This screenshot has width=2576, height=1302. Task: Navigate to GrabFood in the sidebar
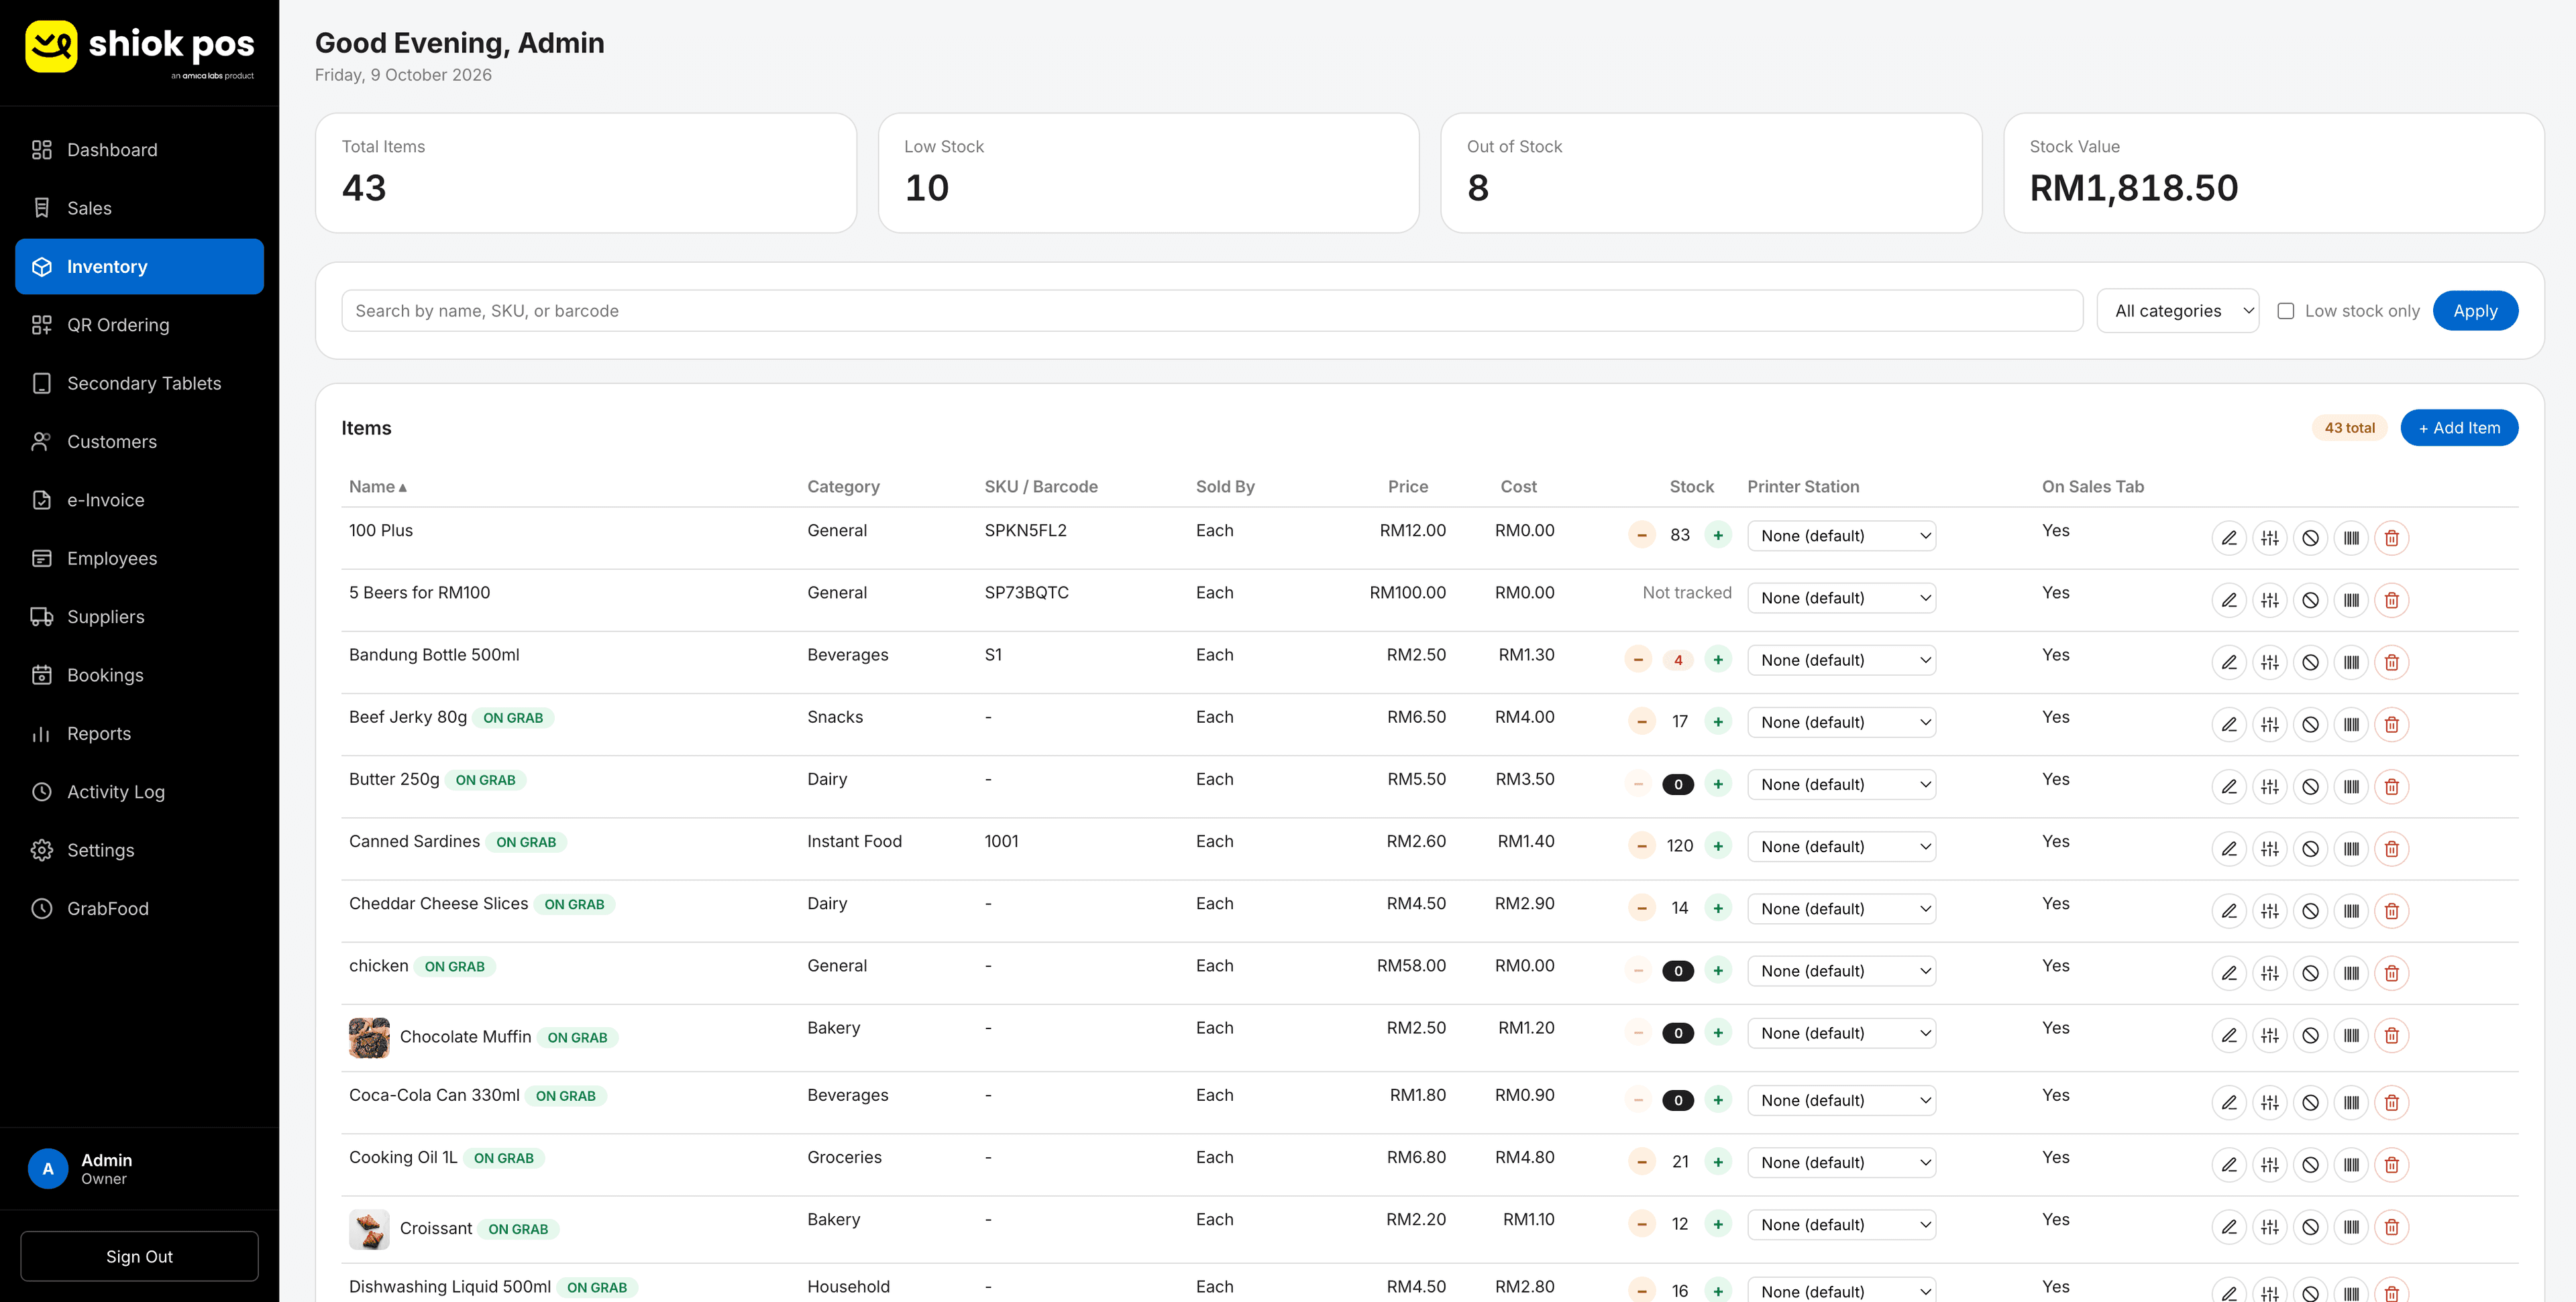point(139,908)
